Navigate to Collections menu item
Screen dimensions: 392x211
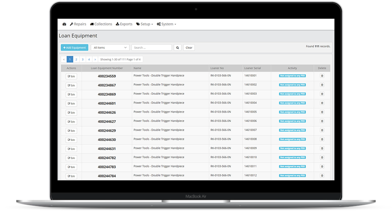[x=101, y=24]
